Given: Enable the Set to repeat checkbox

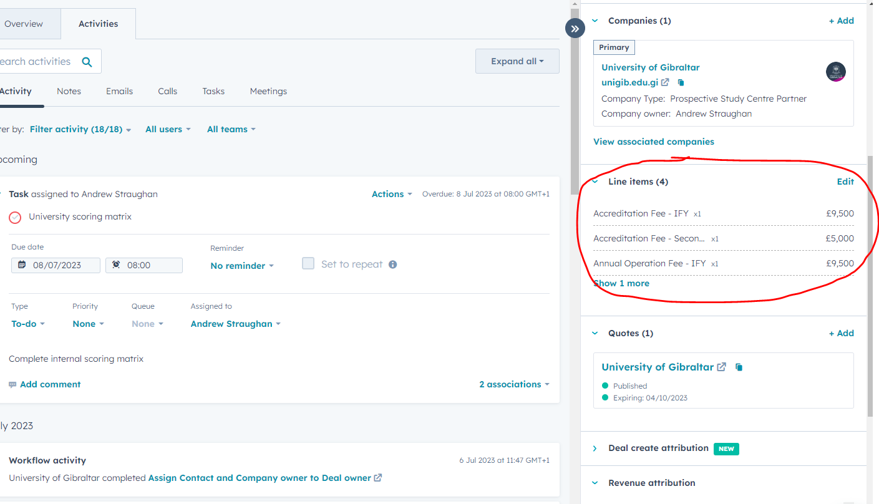Looking at the screenshot, I should tap(308, 264).
